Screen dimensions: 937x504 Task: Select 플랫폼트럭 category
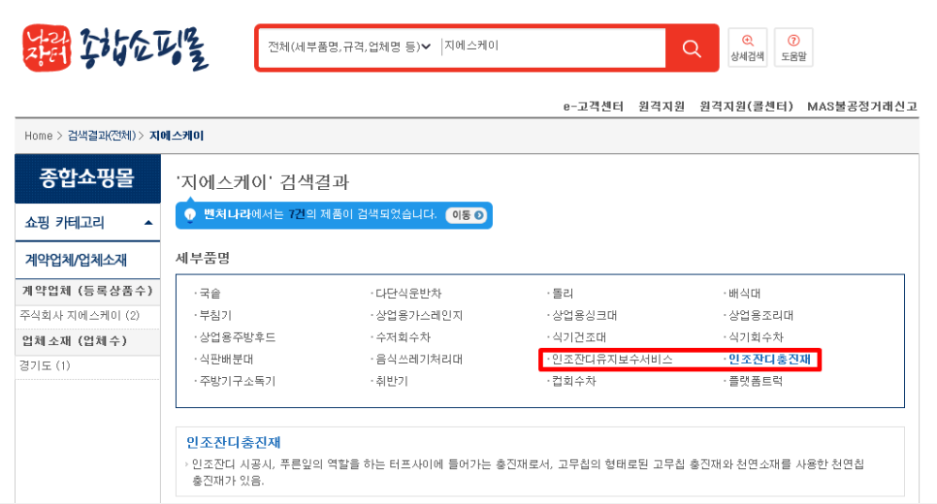[x=756, y=381]
